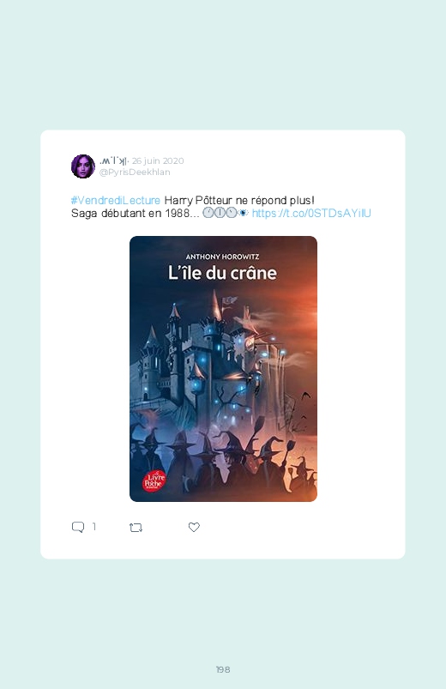This screenshot has width=446, height=689.
Task: Open the @PyrisDeekhlan handle
Action: point(135,172)
